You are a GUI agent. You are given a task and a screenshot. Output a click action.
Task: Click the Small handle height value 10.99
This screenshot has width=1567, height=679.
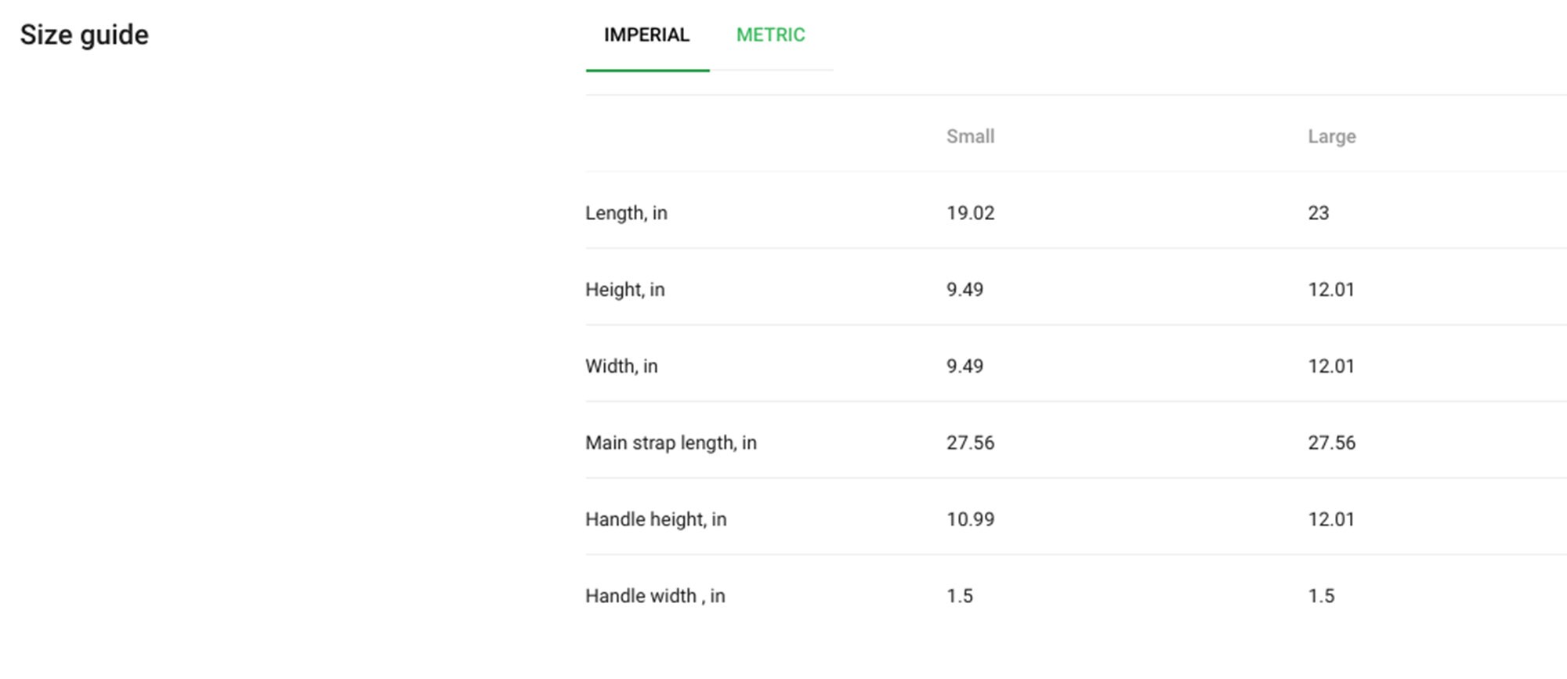(x=970, y=519)
